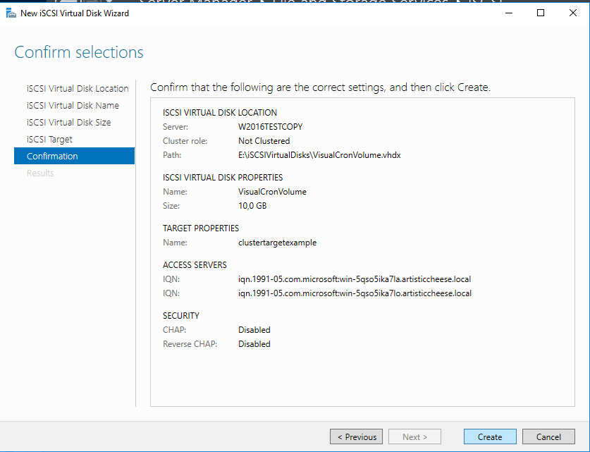Click the second IQN access server entry
Viewport: 590px width, 452px height.
coord(355,293)
